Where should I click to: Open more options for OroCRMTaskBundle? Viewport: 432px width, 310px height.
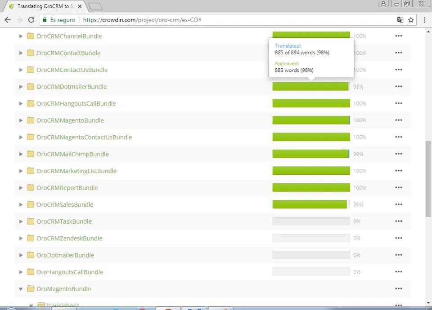pyautogui.click(x=398, y=221)
